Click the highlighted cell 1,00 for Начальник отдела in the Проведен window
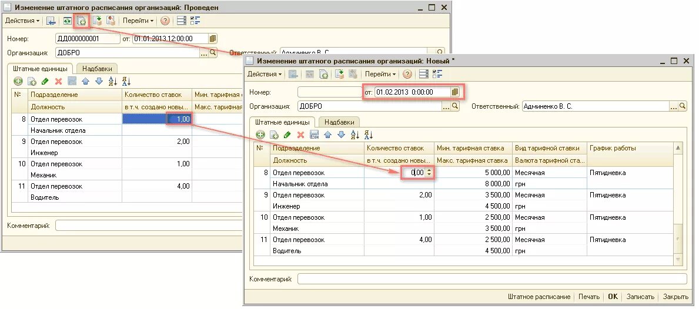The width and height of the screenshot is (699, 309). (157, 119)
